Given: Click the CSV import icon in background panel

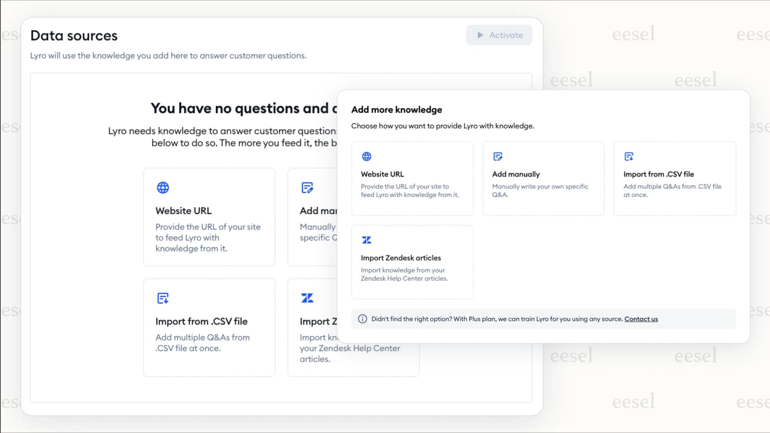Looking at the screenshot, I should [163, 298].
